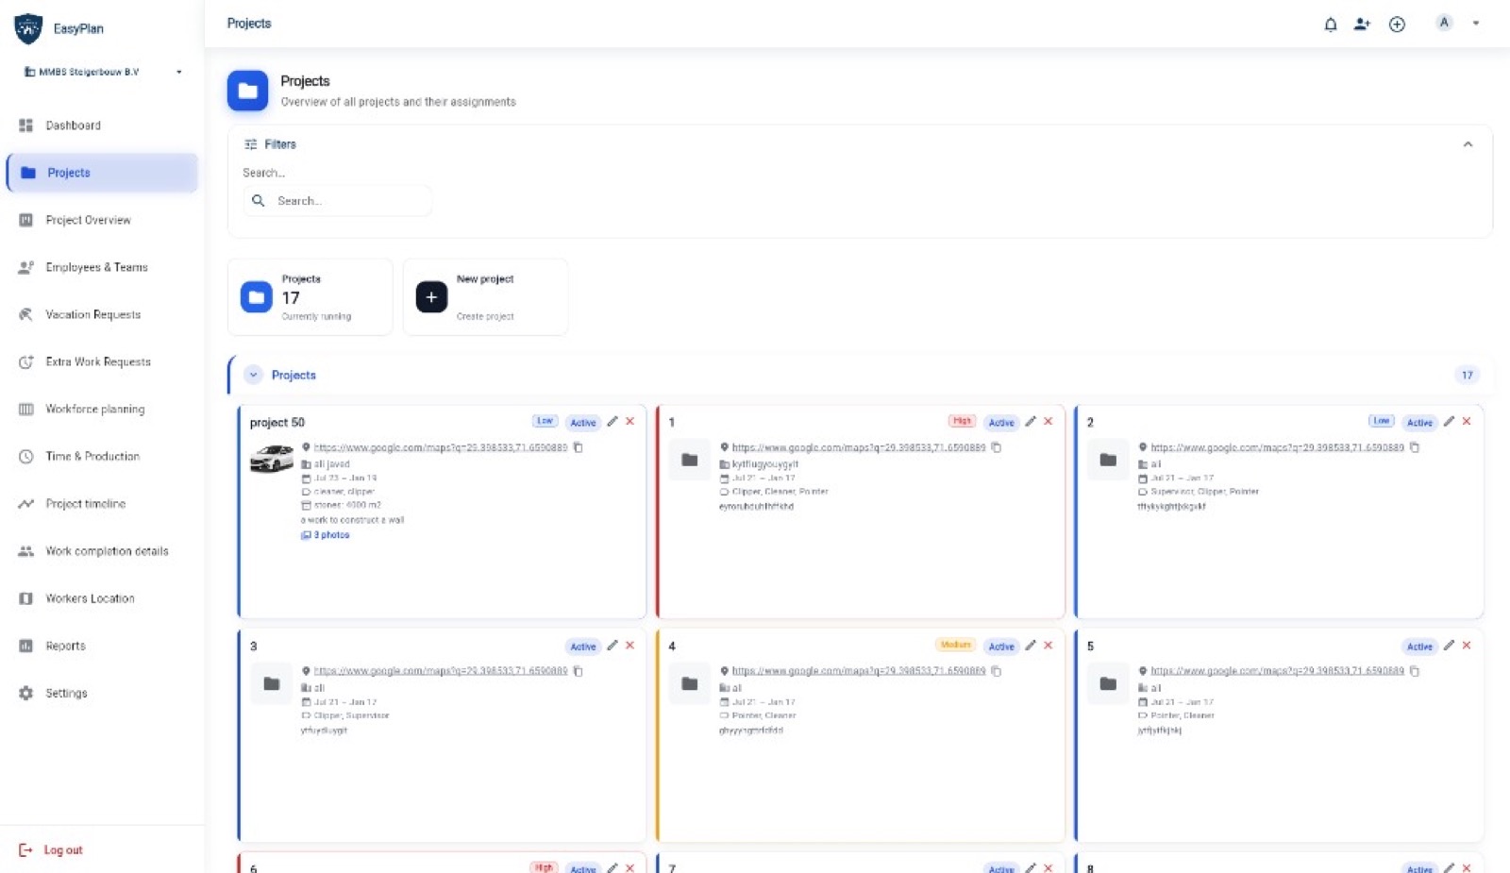Image resolution: width=1510 pixels, height=873 pixels.
Task: Open Vacation Requests
Action: click(102, 314)
